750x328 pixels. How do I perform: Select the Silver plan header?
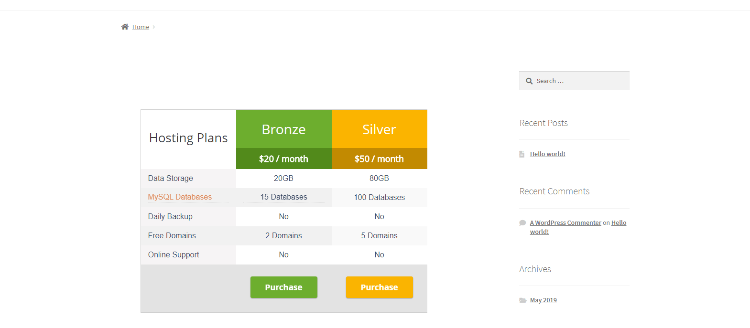tap(380, 129)
